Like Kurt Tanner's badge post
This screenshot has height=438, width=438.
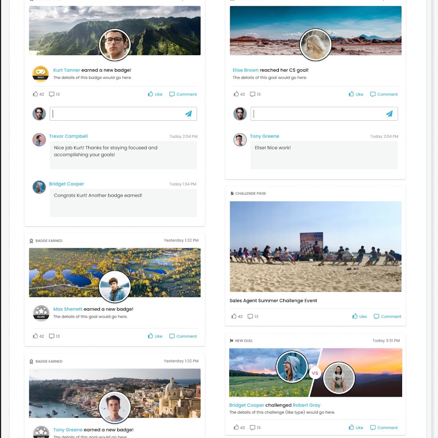[155, 94]
